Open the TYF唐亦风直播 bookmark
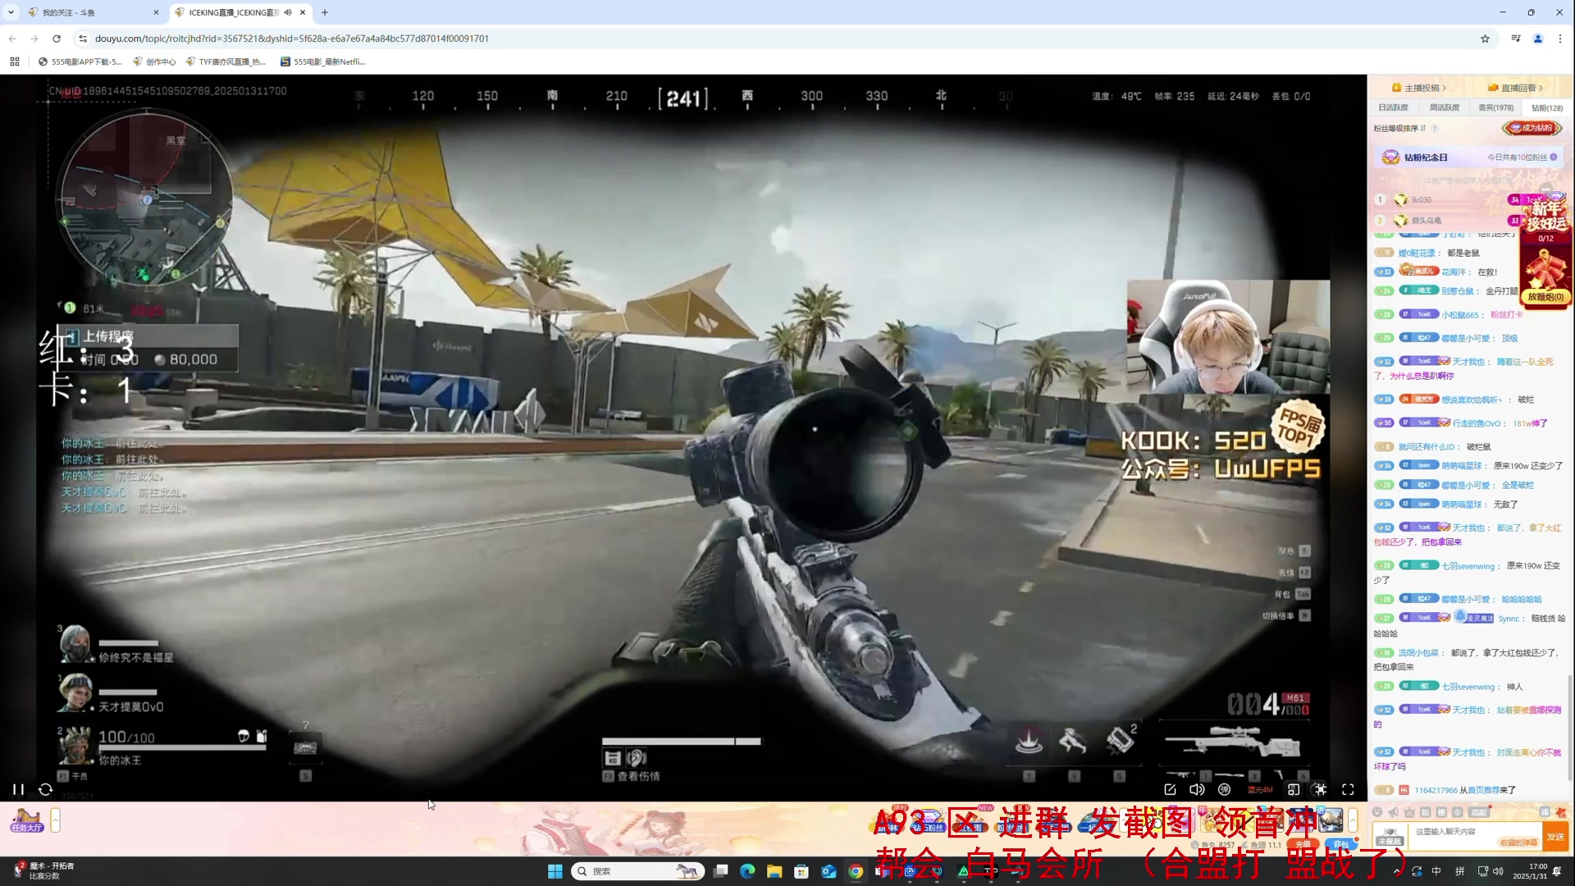This screenshot has height=886, width=1575. tap(226, 62)
